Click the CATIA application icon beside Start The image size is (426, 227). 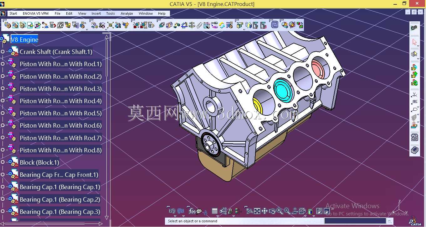3,13
